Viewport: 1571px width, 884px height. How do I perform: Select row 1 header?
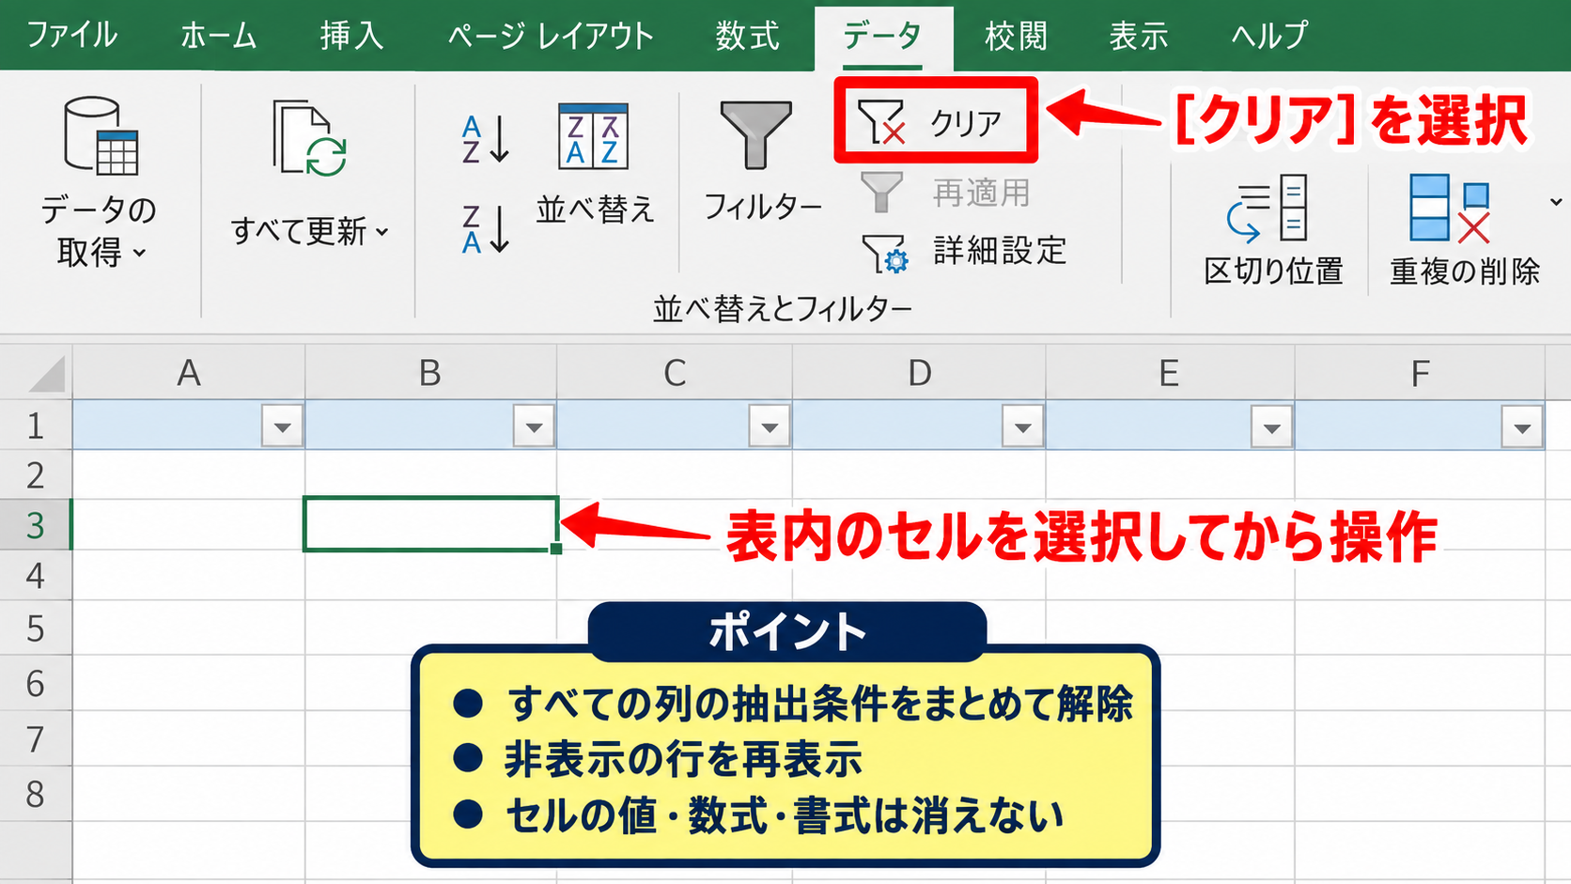36,426
